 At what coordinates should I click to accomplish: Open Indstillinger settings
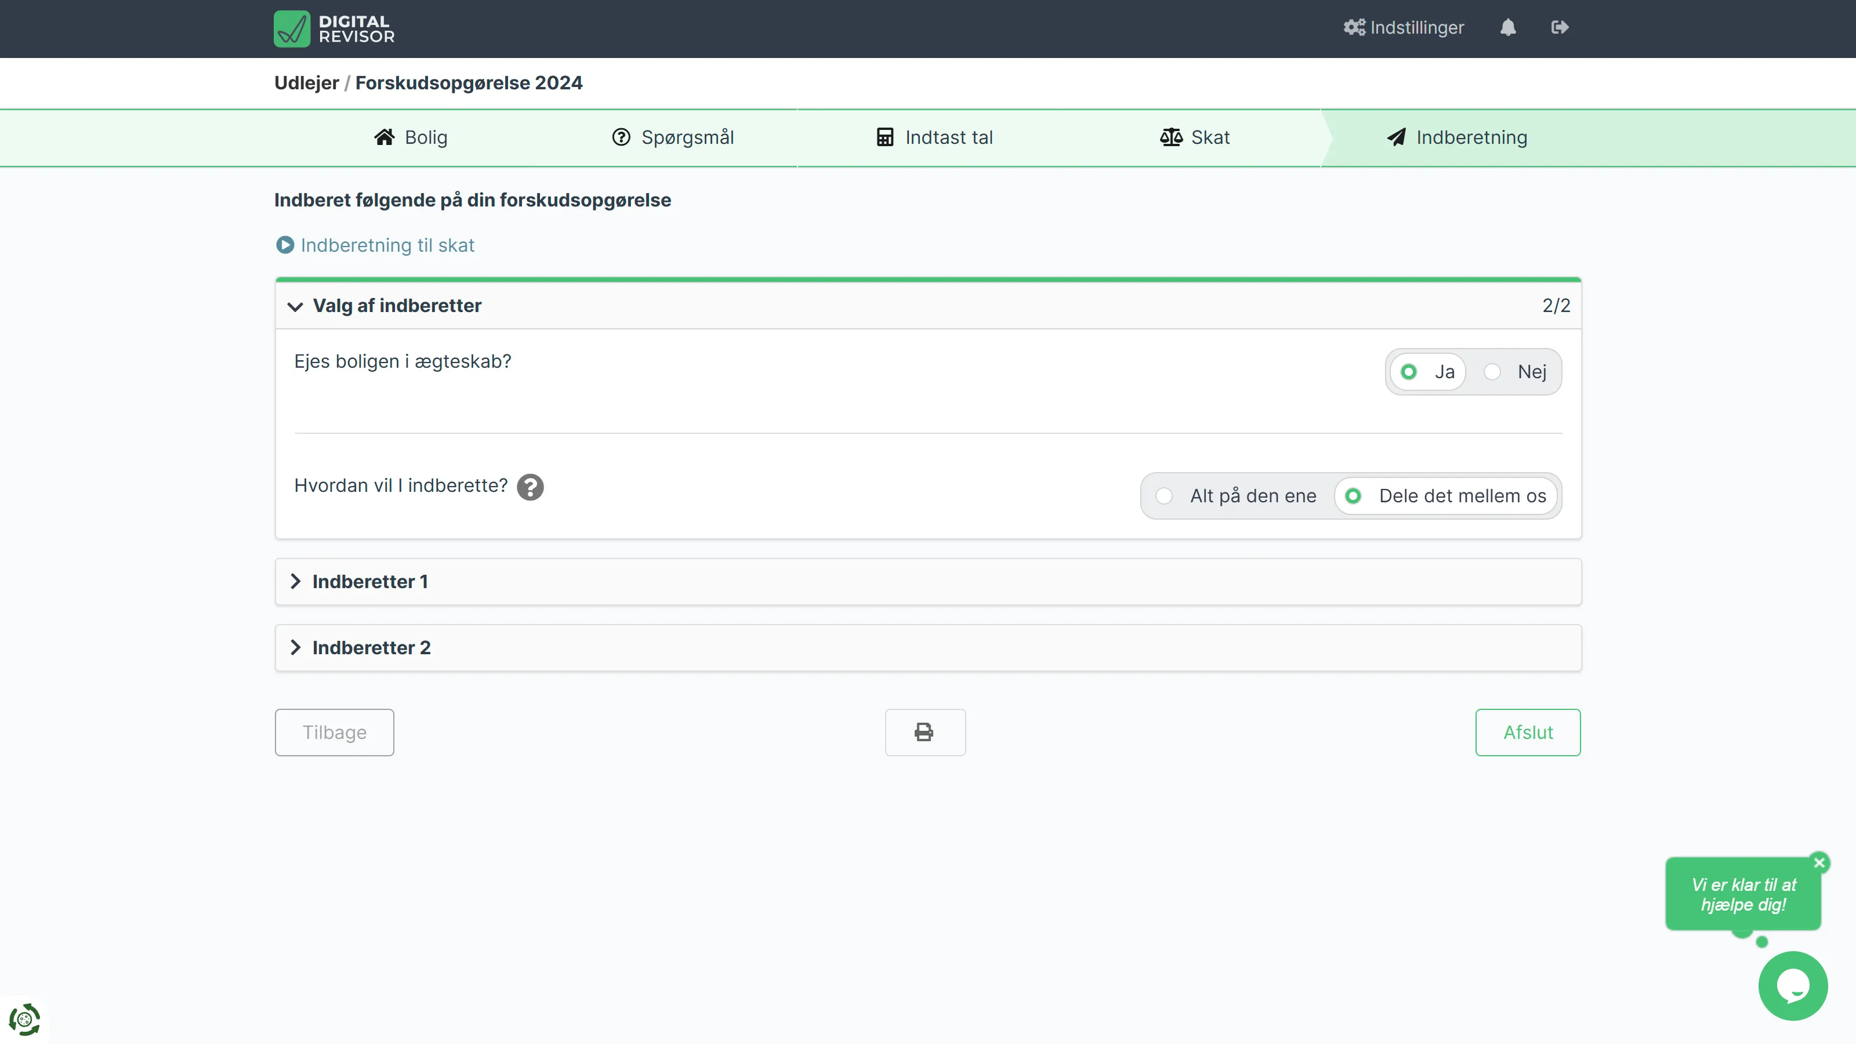click(1403, 27)
